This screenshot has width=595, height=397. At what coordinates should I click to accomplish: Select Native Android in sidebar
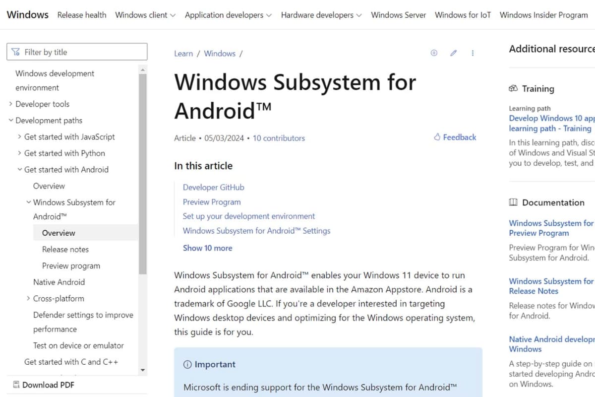pos(59,282)
